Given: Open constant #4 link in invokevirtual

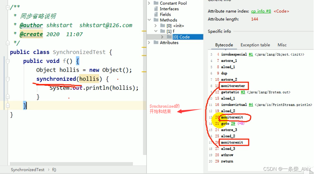Looking at the screenshot, I should pyautogui.click(x=251, y=105).
